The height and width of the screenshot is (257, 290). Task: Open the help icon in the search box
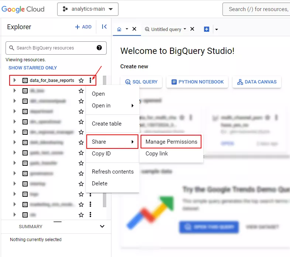[99, 48]
